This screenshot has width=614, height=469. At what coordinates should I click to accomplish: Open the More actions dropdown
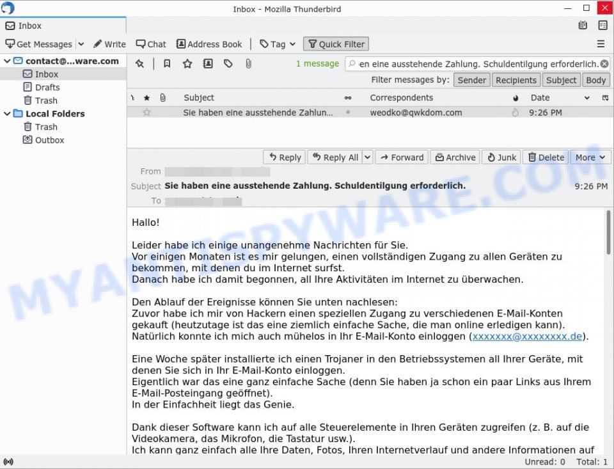pos(590,157)
